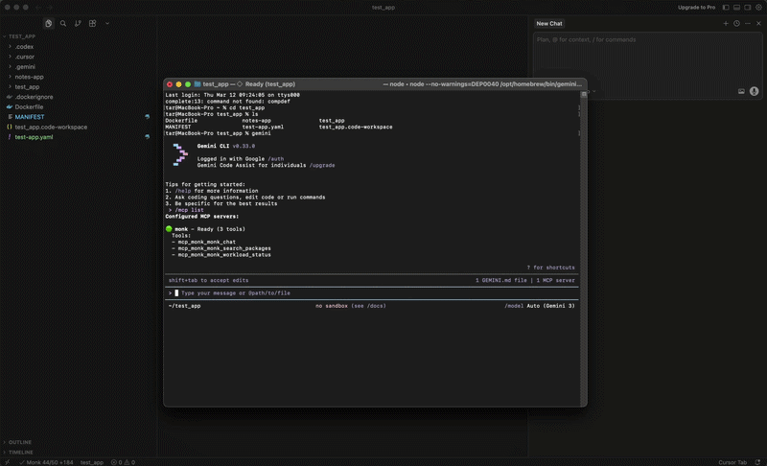The height and width of the screenshot is (466, 767).
Task: Select the New Chat tab
Action: coord(548,23)
